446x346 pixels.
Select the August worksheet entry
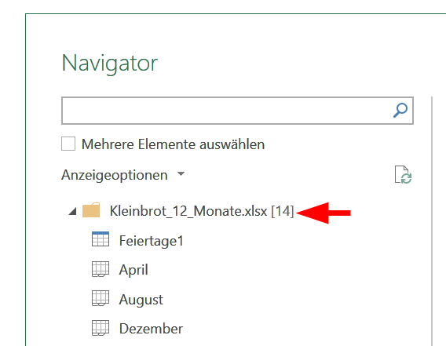pyautogui.click(x=141, y=300)
